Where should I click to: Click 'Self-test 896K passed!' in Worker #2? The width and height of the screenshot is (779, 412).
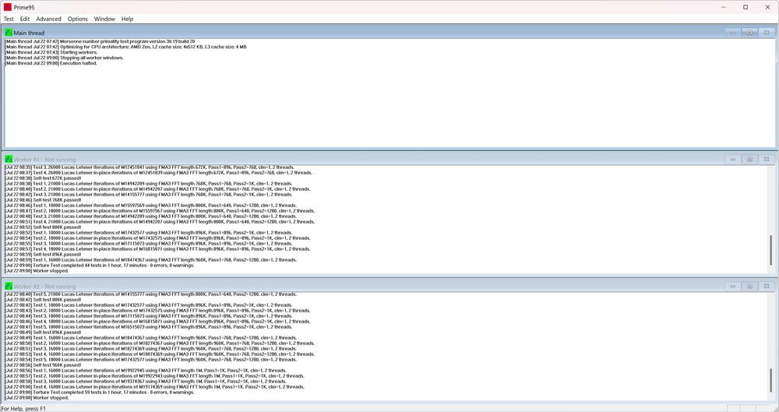(43, 333)
